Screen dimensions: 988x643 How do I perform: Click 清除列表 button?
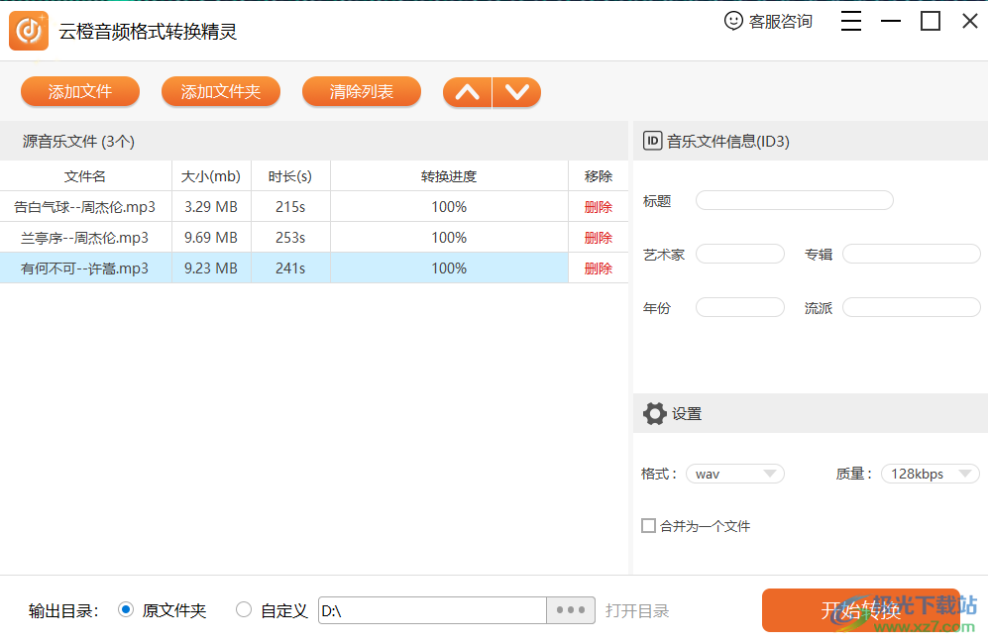point(361,92)
